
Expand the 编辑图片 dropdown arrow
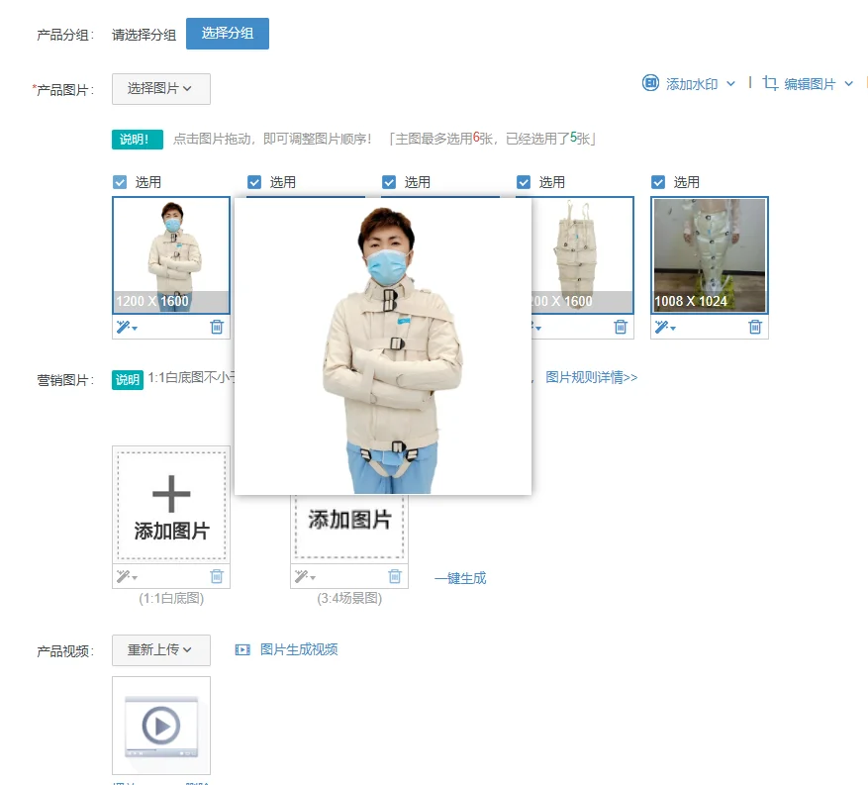tap(848, 84)
